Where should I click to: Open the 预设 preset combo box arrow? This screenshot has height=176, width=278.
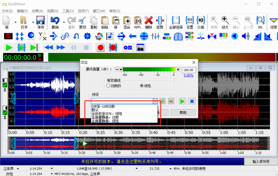[155, 101]
